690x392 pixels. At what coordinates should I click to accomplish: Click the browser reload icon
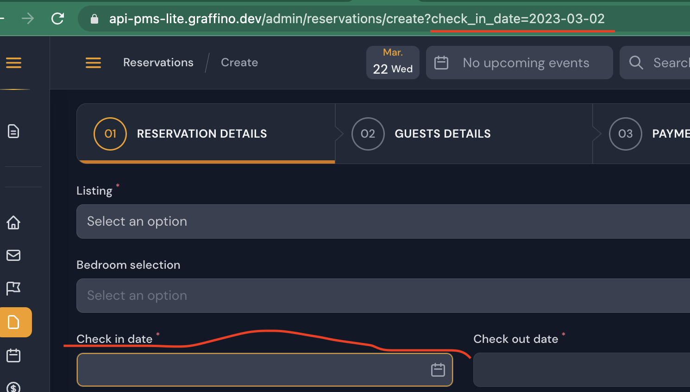pos(57,19)
